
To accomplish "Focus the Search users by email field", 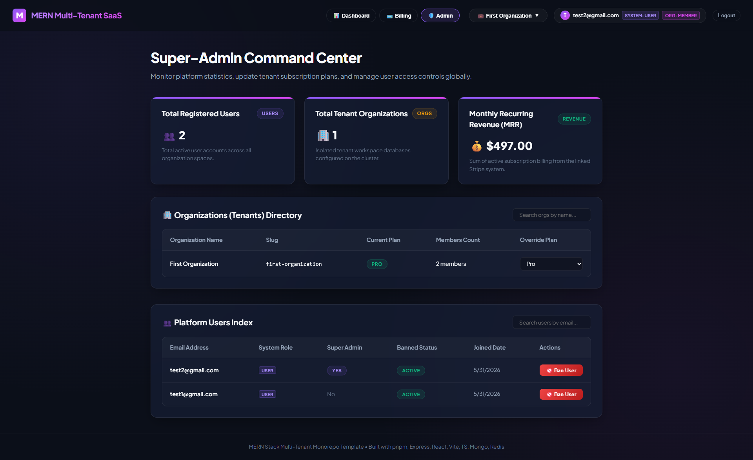I will 551,323.
